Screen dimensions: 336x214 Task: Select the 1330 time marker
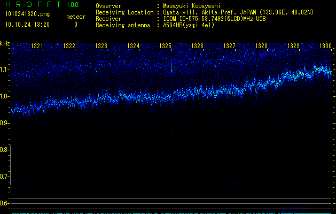325,47
